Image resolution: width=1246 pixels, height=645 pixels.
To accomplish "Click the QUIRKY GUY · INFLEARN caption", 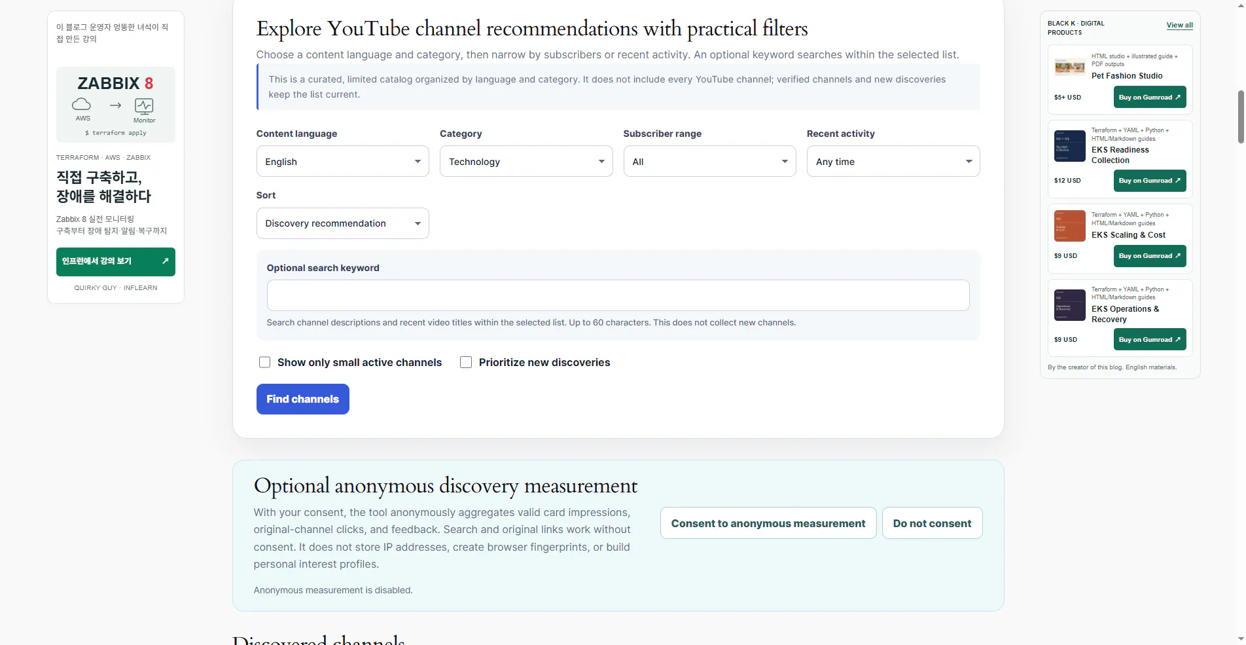I will click(116, 288).
